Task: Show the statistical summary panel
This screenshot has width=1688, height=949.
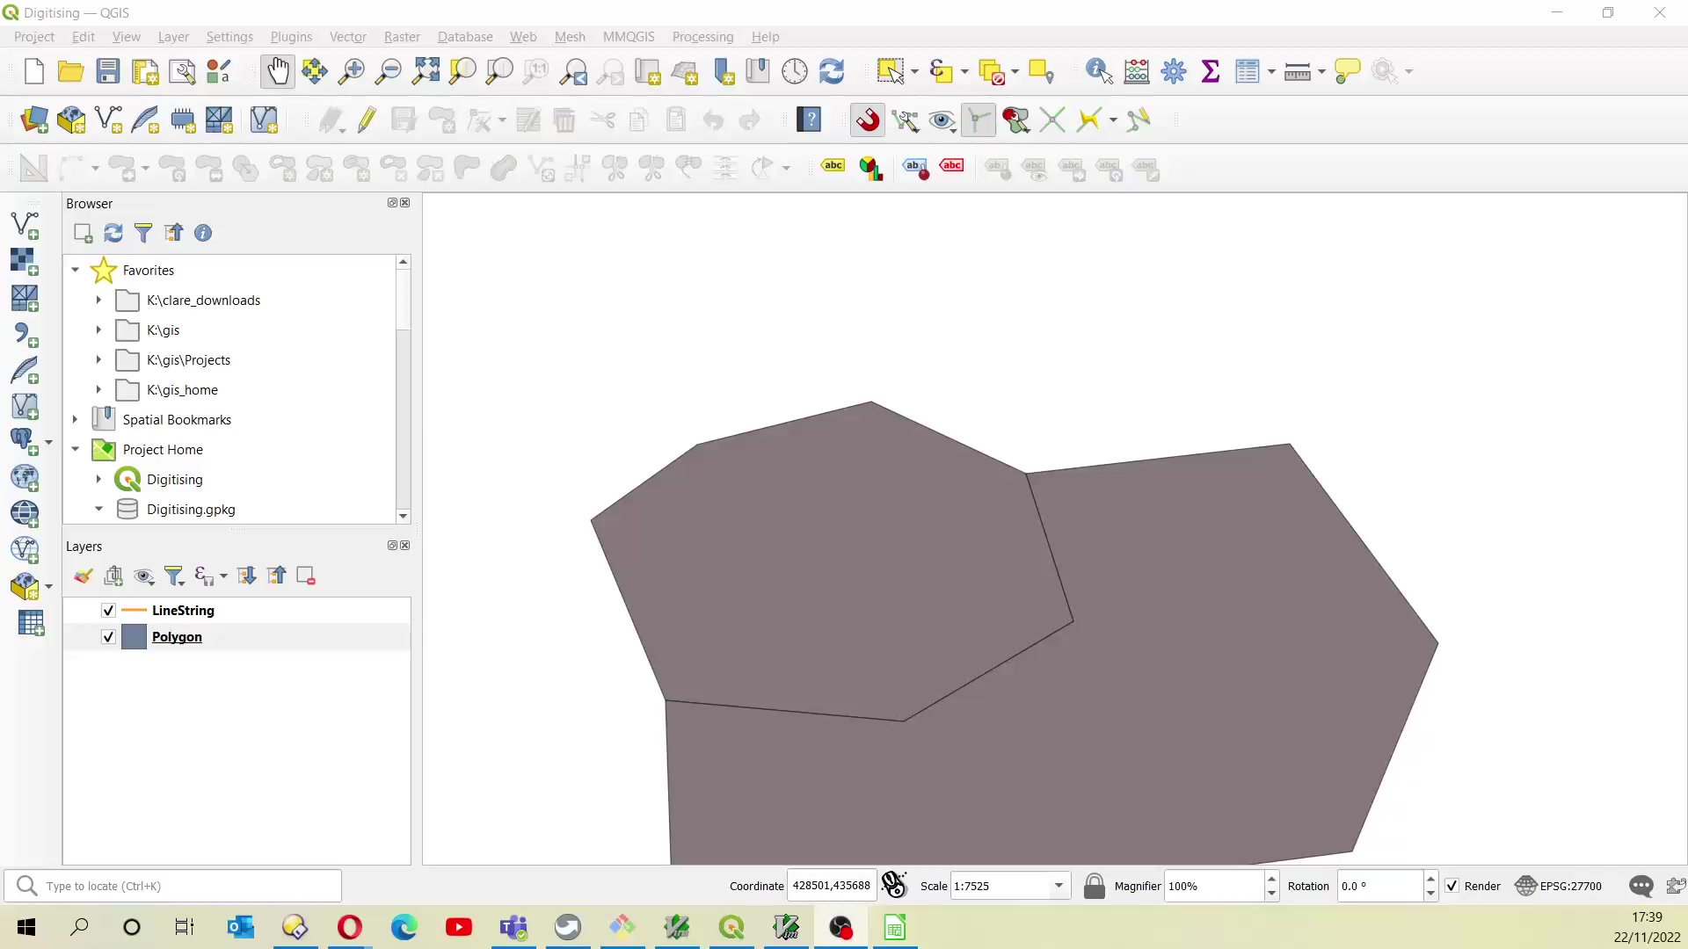Action: tap(1211, 71)
